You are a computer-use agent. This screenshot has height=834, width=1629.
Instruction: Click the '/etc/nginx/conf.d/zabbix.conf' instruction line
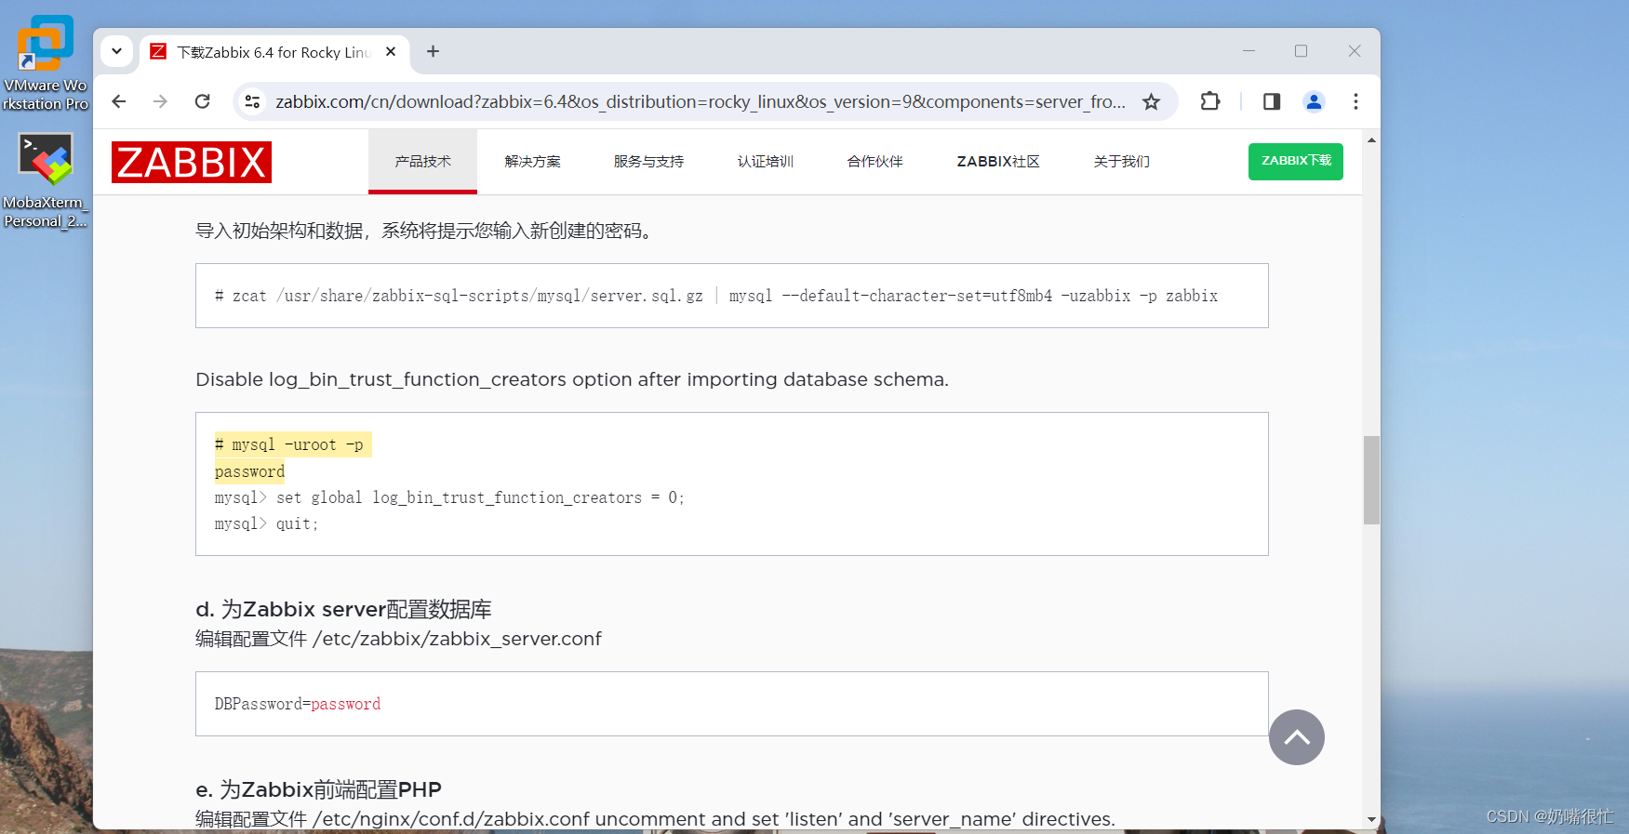click(x=655, y=819)
